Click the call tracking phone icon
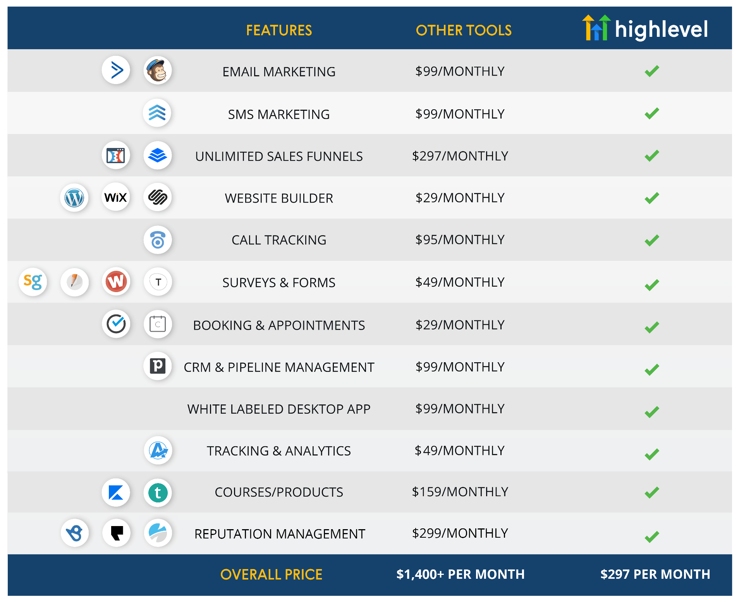Screen dimensions: 739x602 (x=158, y=240)
